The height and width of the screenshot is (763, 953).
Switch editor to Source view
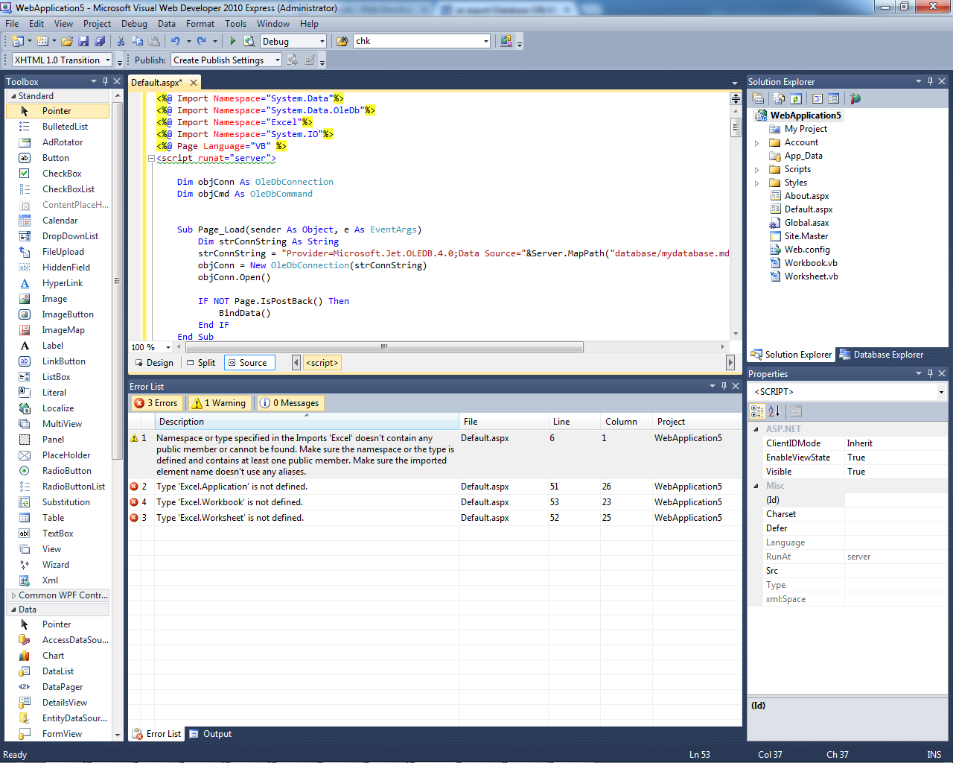(249, 363)
